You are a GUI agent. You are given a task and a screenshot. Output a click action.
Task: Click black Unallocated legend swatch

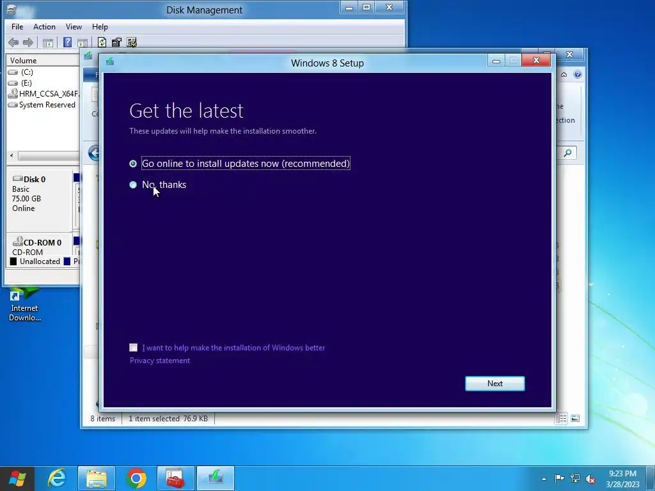tap(13, 261)
